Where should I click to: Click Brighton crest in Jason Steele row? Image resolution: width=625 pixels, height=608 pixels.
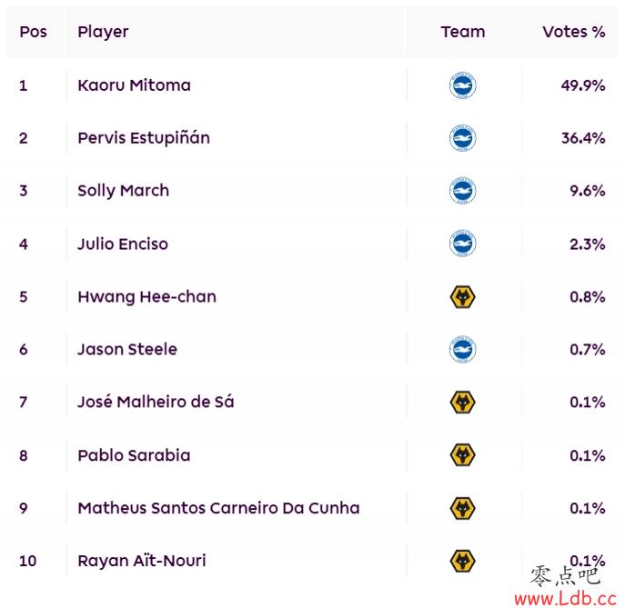click(x=462, y=349)
